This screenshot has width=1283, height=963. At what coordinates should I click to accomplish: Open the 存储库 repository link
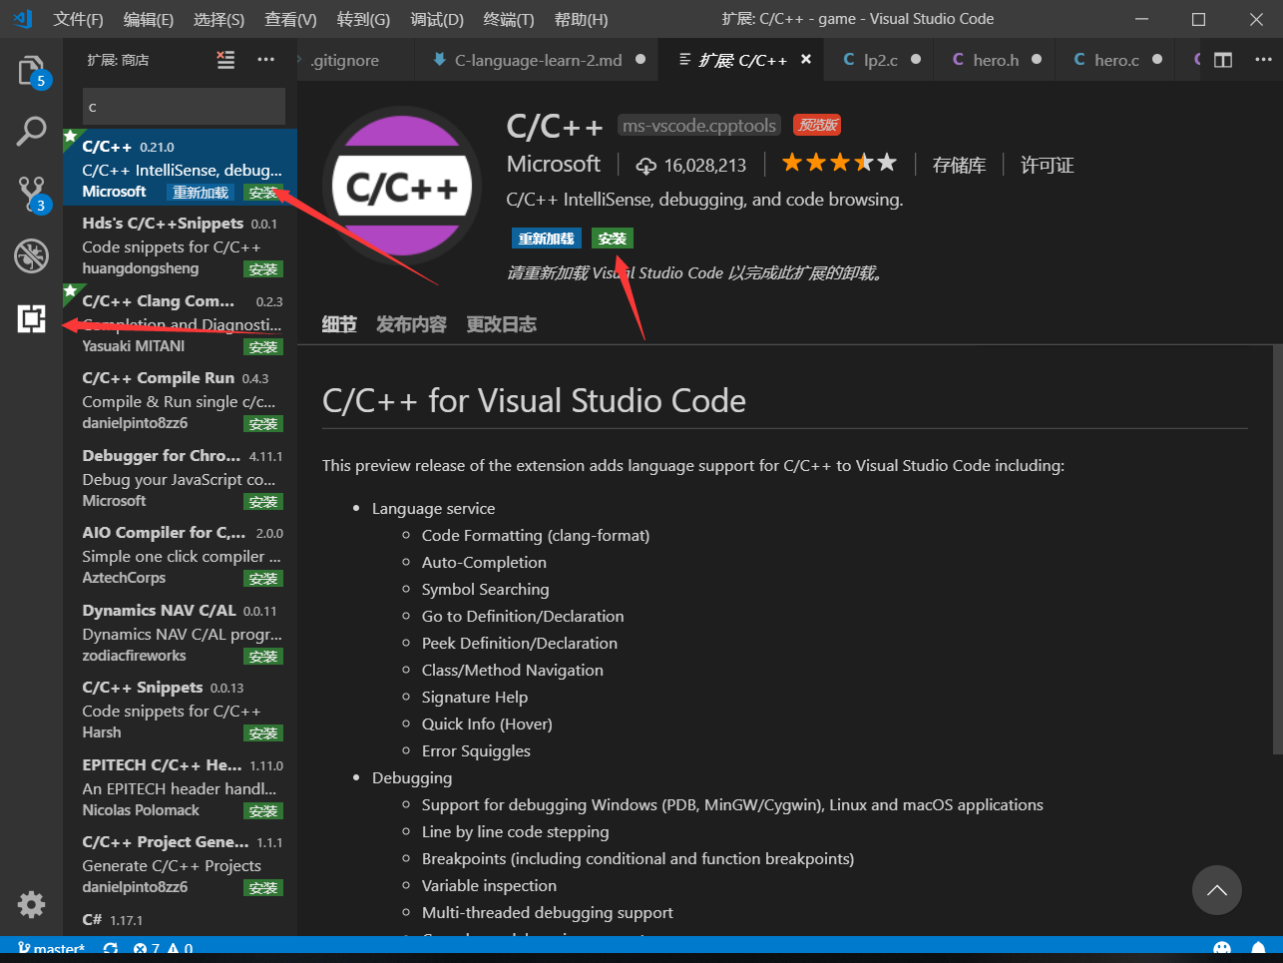pyautogui.click(x=959, y=166)
